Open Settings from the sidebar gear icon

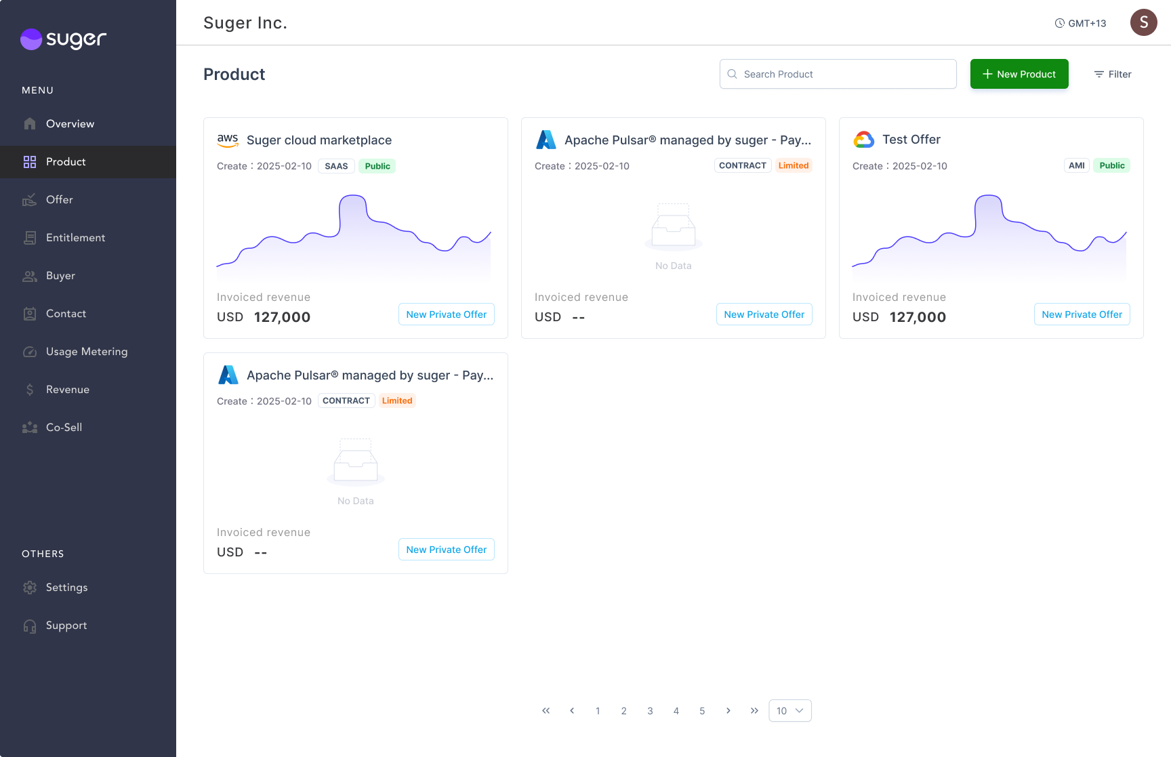pyautogui.click(x=30, y=588)
